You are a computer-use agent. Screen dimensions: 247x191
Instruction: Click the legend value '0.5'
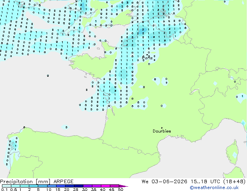(14, 189)
